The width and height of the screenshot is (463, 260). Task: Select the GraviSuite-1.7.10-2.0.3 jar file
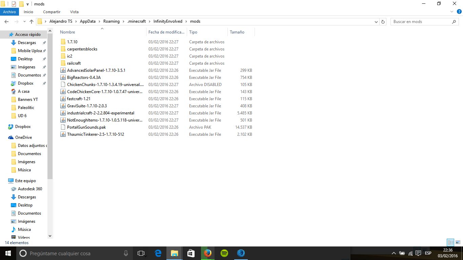(87, 106)
